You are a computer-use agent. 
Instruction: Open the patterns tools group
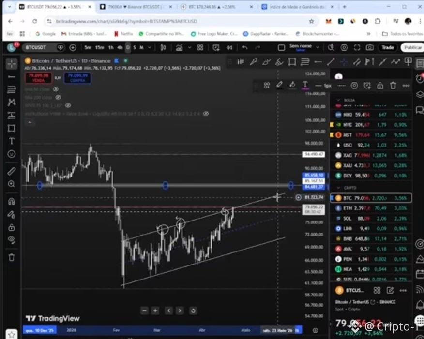11,102
